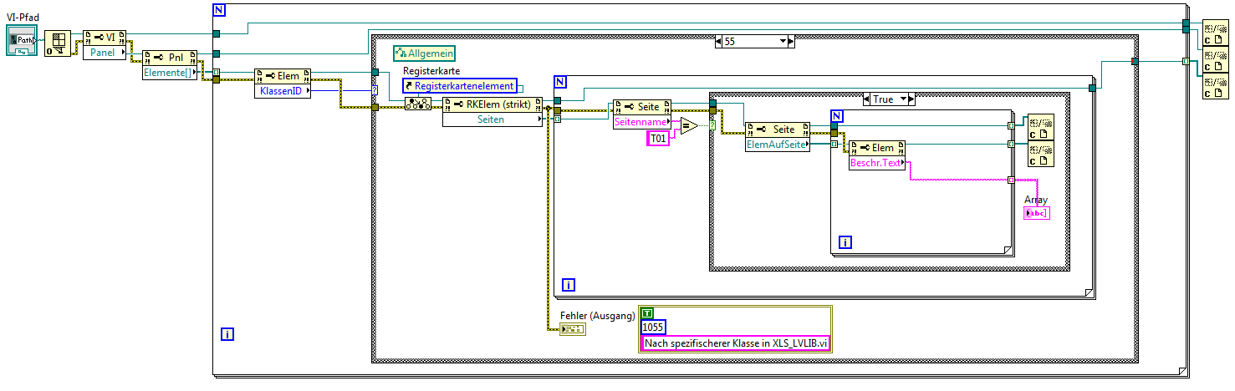Click the Beschr.Text property row
1235x391 pixels.
877,163
